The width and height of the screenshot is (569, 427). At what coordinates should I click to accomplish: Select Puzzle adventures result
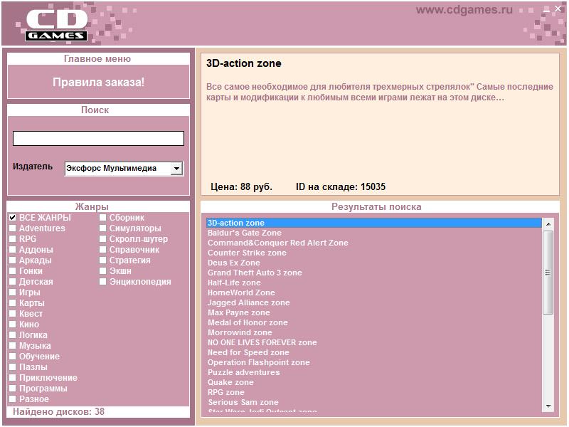374,372
